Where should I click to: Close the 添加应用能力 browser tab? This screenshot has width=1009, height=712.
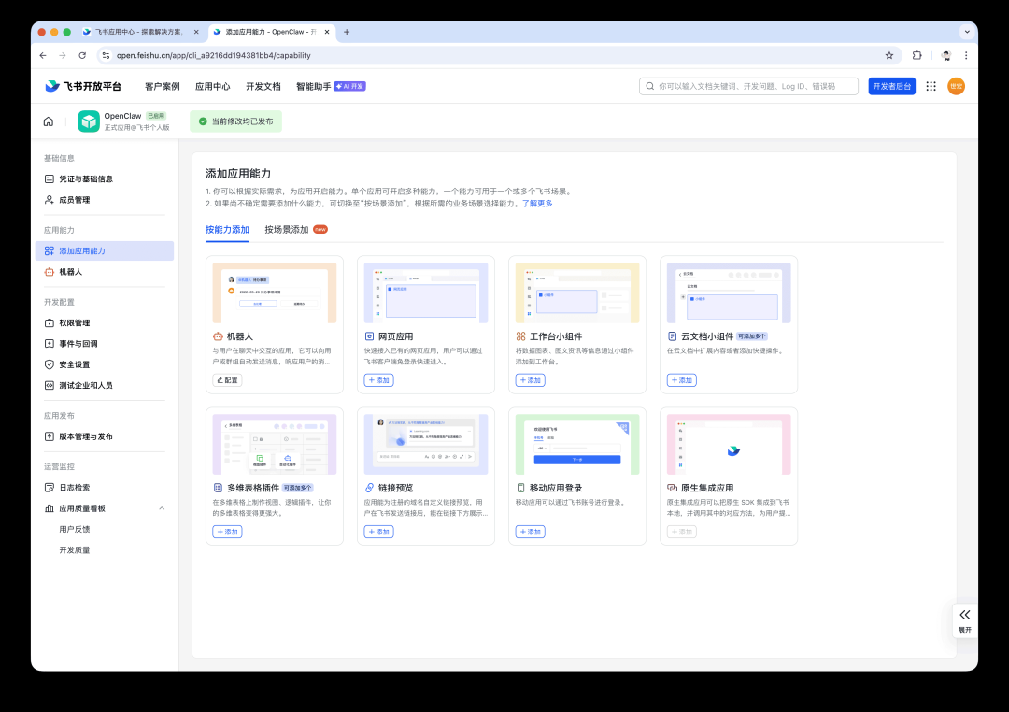pos(327,32)
